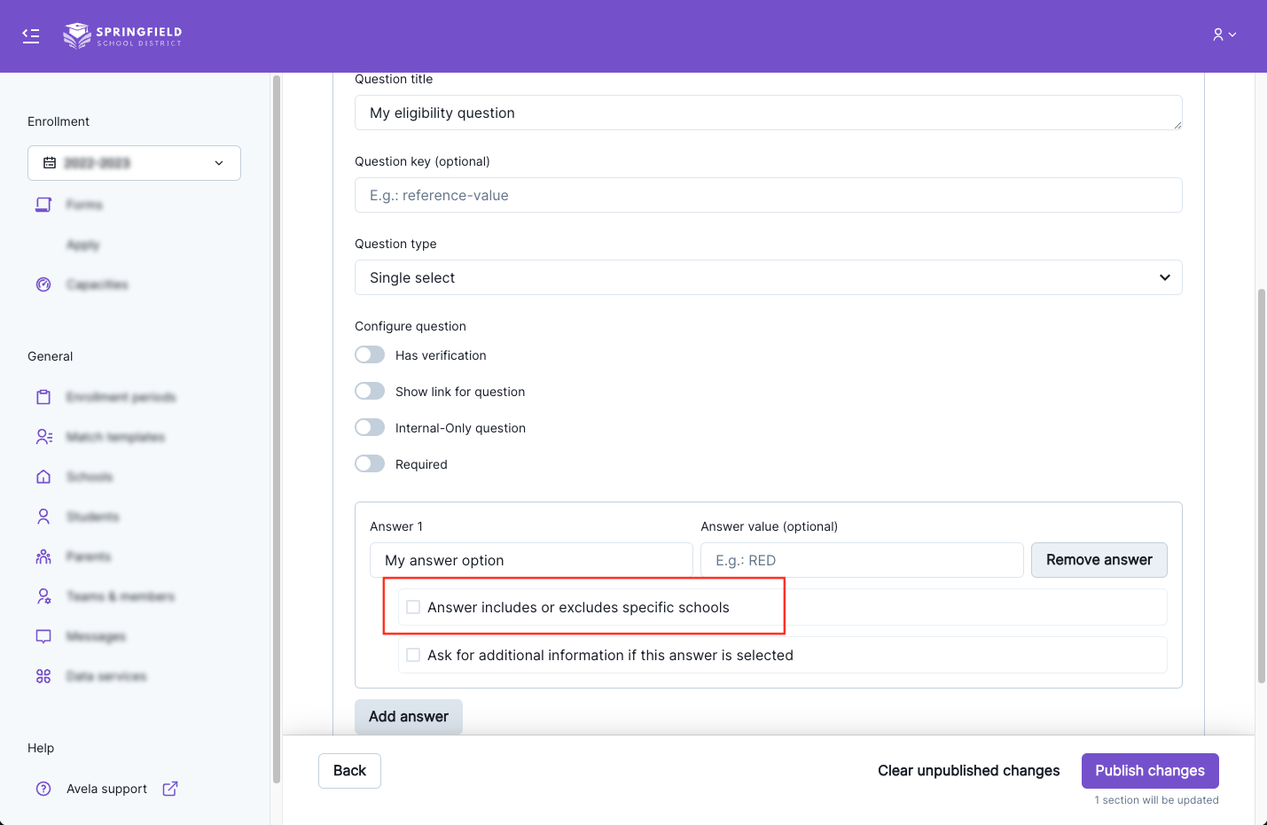Expand the enrollment year dropdown
Viewport: 1267px width, 825px height.
134,163
